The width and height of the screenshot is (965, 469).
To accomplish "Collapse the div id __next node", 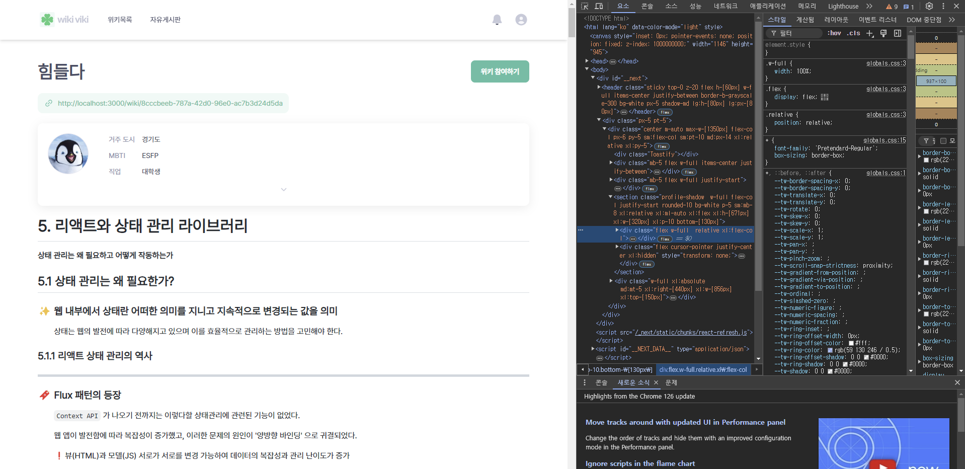I will click(593, 78).
